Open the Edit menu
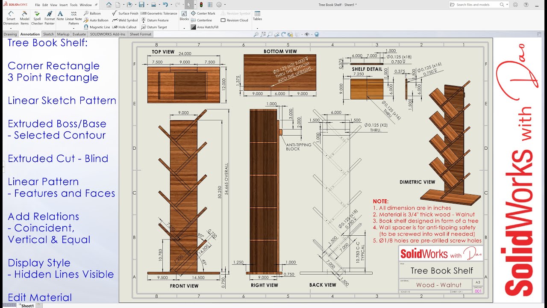This screenshot has width=547, height=308. (x=45, y=5)
